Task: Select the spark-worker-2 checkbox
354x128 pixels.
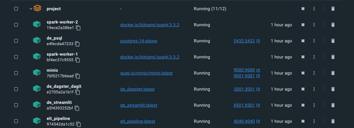Action: point(16,25)
